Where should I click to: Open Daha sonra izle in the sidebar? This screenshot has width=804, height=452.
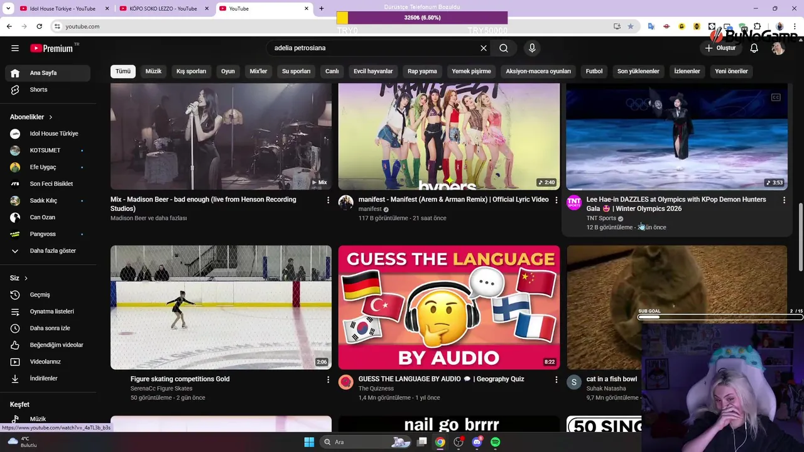48,328
